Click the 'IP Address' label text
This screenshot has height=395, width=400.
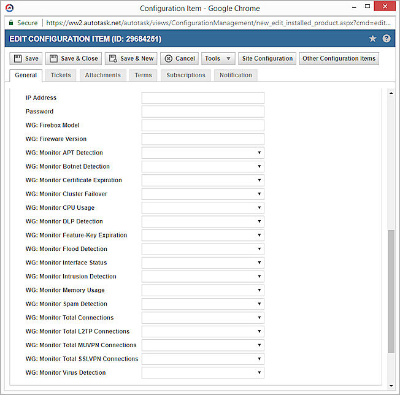41,98
